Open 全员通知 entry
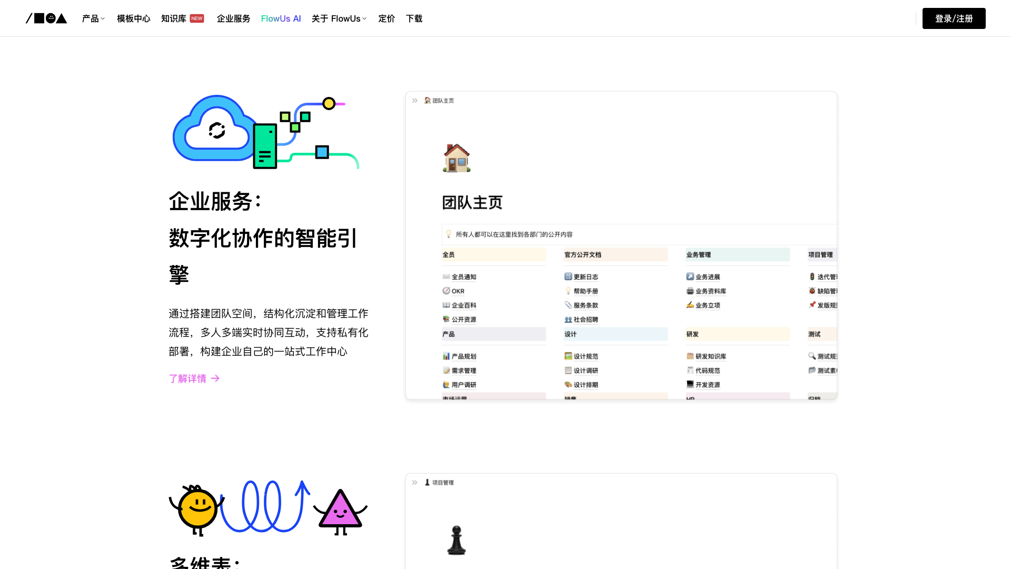This screenshot has width=1011, height=569. tap(459, 277)
